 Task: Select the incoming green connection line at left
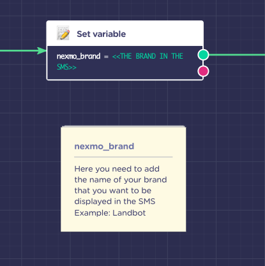click(x=19, y=50)
